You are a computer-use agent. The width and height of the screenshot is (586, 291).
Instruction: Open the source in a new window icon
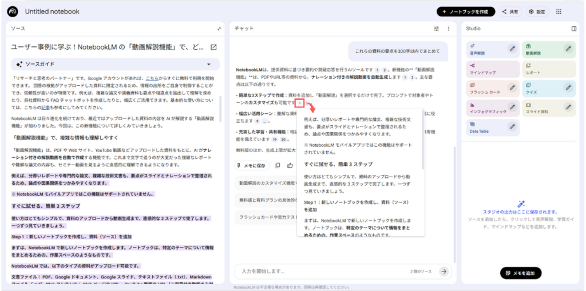click(x=213, y=47)
